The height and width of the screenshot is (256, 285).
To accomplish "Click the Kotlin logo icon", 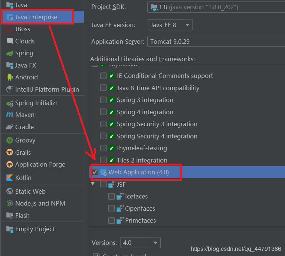I will [9, 178].
